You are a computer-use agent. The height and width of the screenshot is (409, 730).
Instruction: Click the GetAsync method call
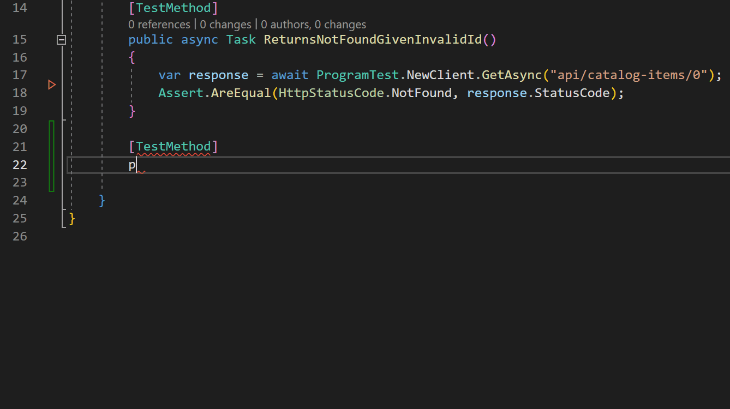coord(511,75)
